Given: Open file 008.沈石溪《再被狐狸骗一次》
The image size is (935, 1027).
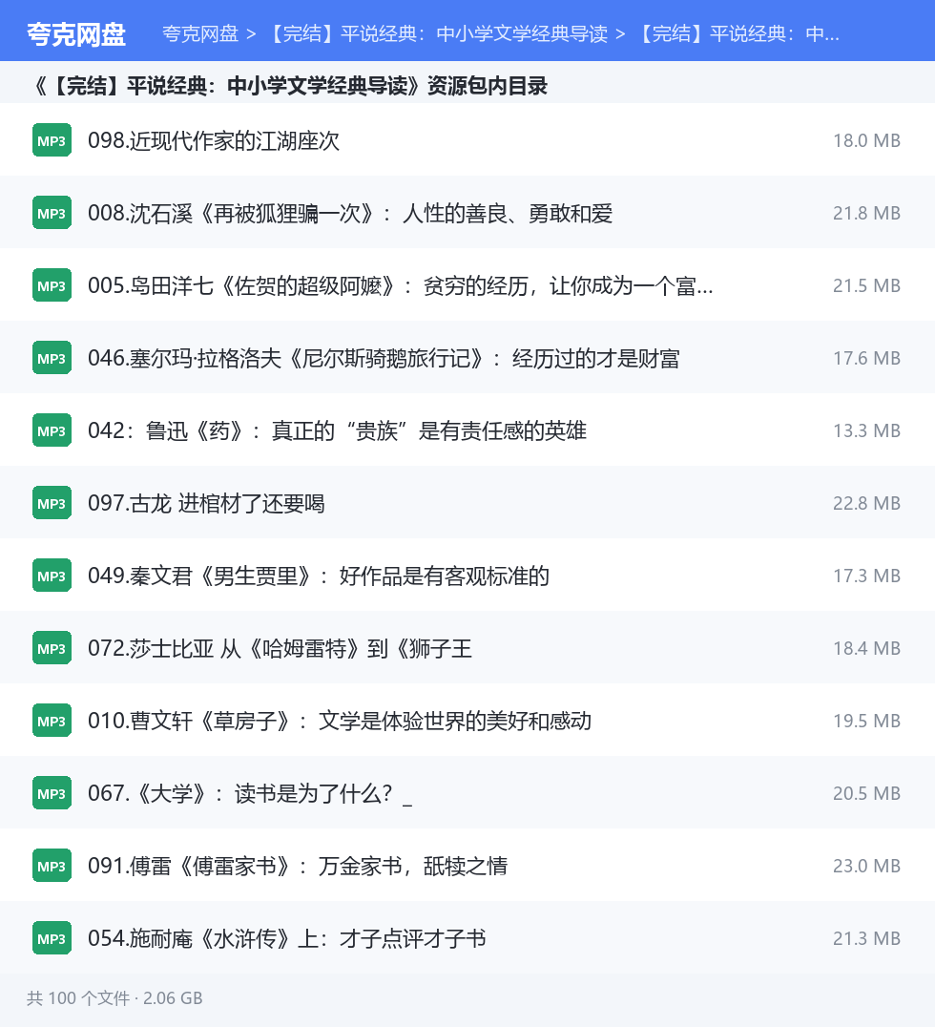Looking at the screenshot, I should pyautogui.click(x=350, y=213).
